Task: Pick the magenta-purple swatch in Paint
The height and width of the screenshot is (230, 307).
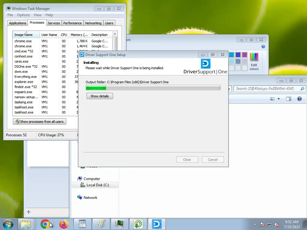Action: tap(245, 55)
